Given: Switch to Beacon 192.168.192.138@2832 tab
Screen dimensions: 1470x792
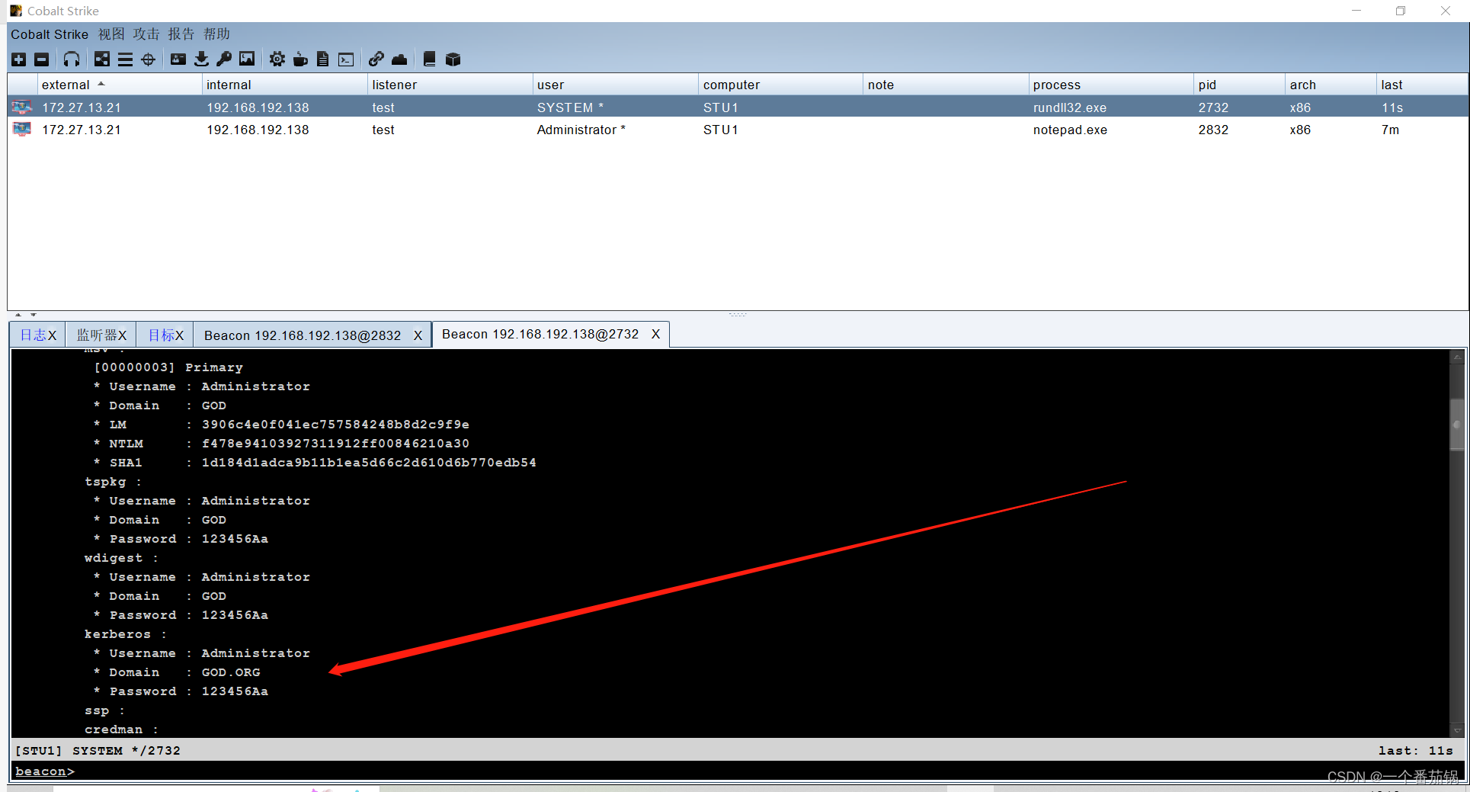Looking at the screenshot, I should [x=303, y=335].
